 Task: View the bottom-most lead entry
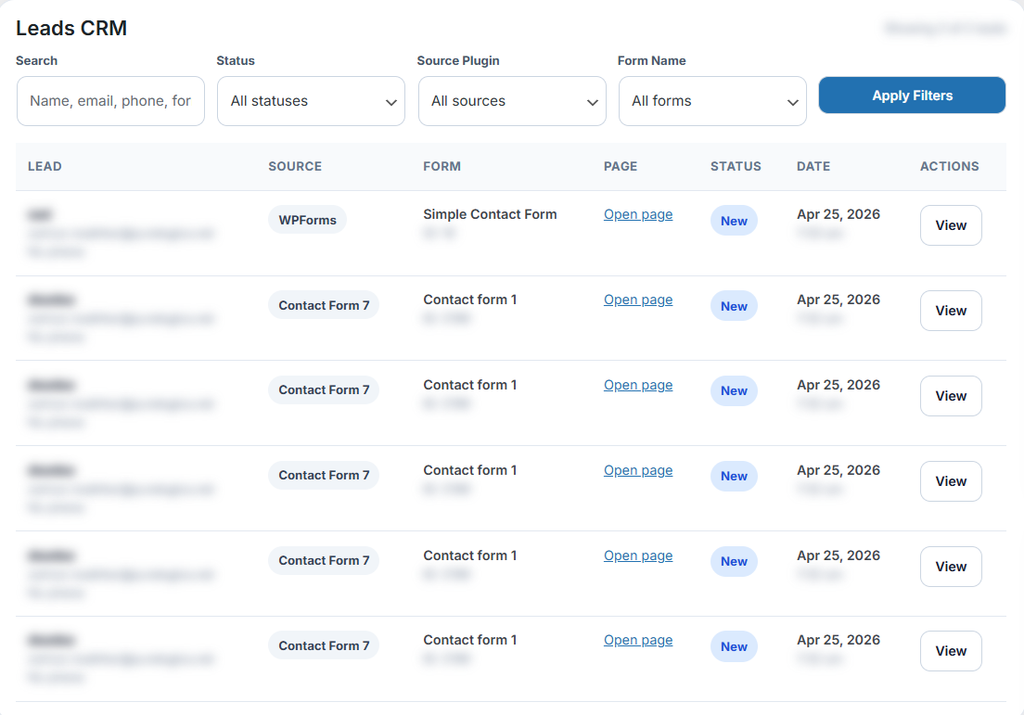tap(951, 651)
